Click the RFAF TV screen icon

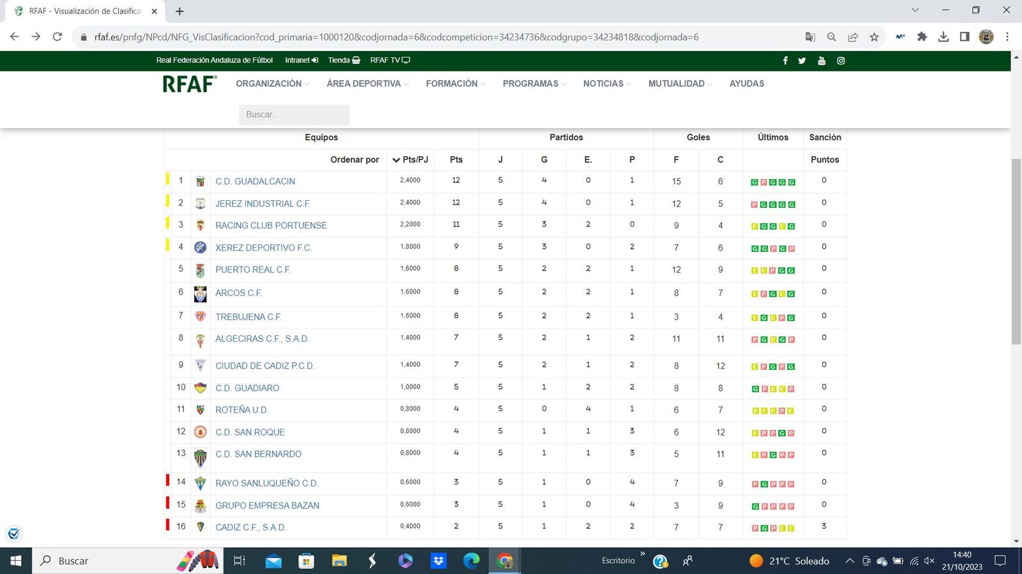pos(407,60)
